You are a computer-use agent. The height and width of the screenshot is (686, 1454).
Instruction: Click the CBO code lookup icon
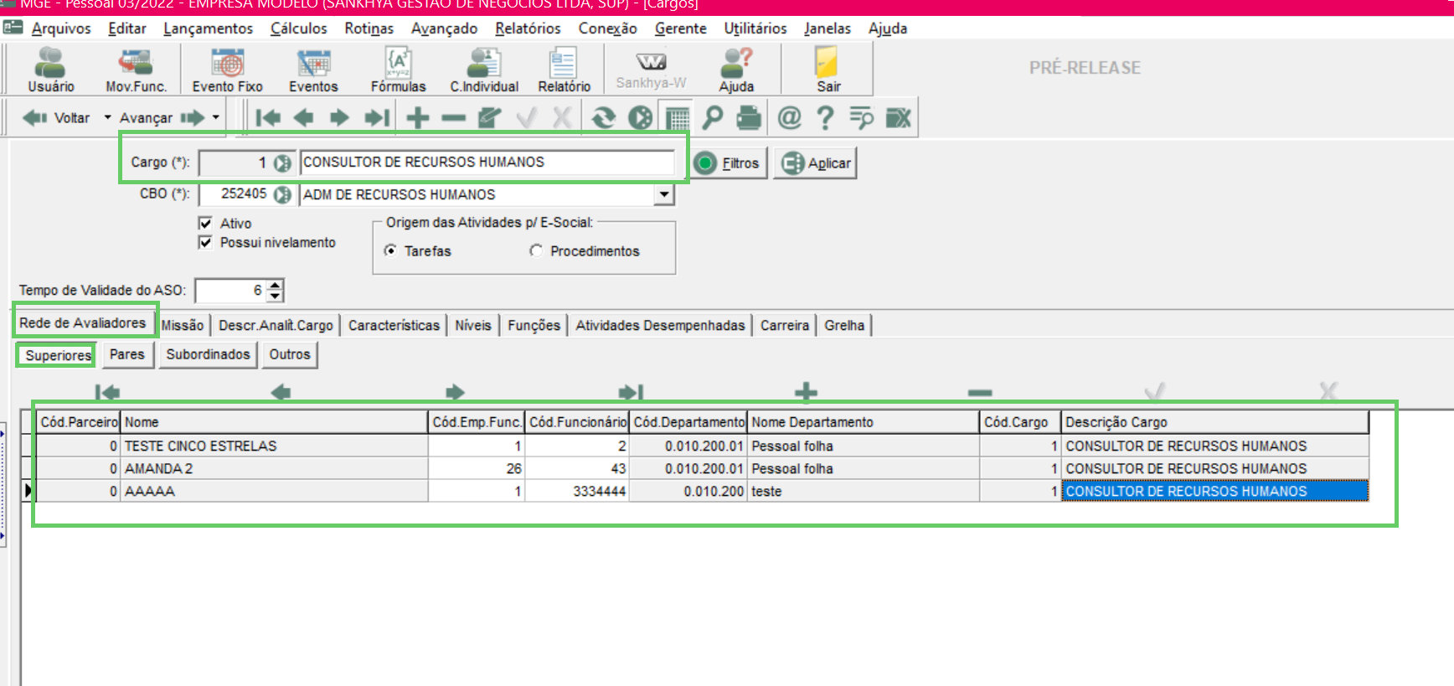[283, 195]
